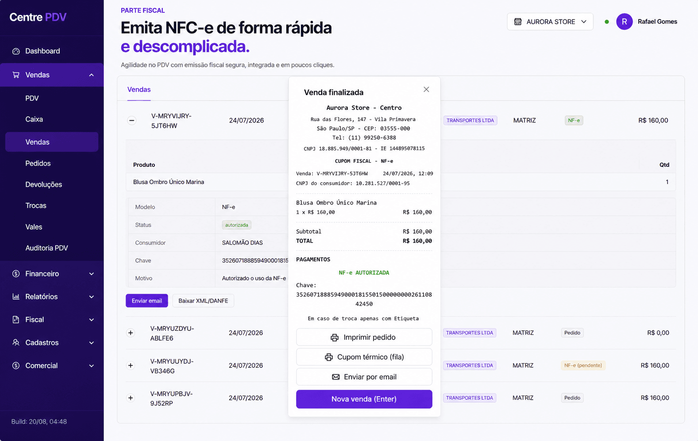698x441 pixels.
Task: Expand sale row V-MRYUZDYU-ABLFE6
Action: [131, 333]
